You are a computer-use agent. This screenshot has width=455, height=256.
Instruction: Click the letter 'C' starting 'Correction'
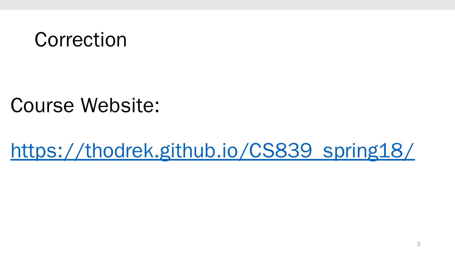tap(41, 40)
